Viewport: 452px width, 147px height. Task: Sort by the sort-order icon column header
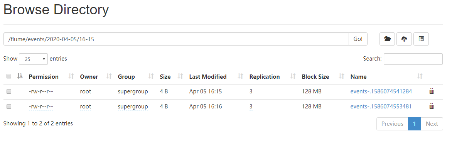(20, 76)
